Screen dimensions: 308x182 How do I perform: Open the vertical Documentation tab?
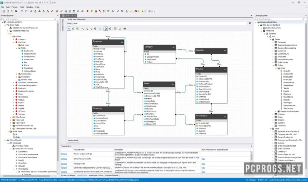point(63,25)
